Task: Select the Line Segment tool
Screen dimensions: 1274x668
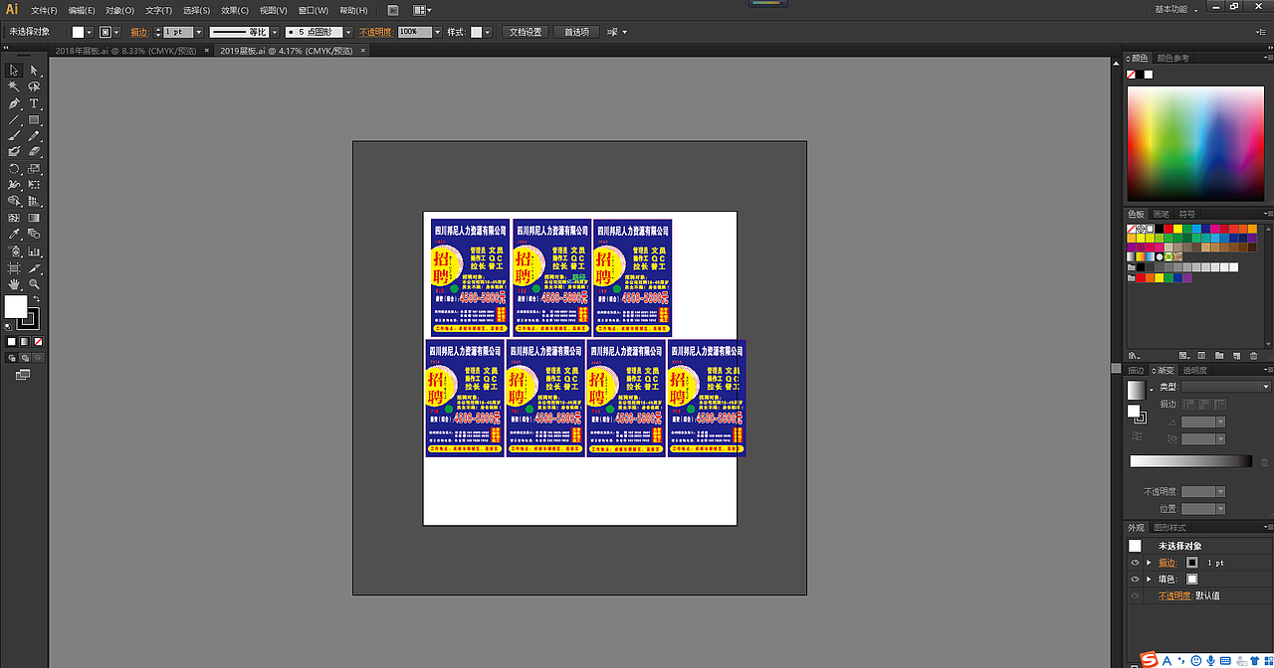Action: coord(14,119)
